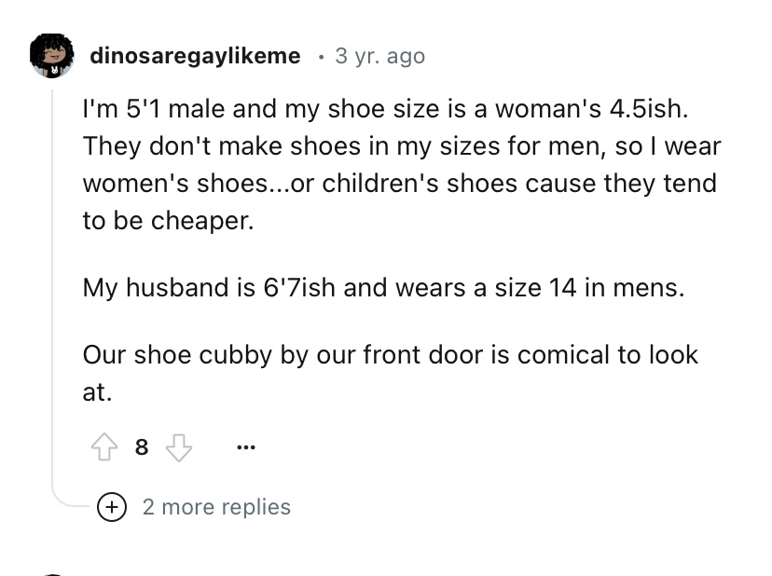Downvote the shoe size comment
The height and width of the screenshot is (576, 772).
pos(176,447)
